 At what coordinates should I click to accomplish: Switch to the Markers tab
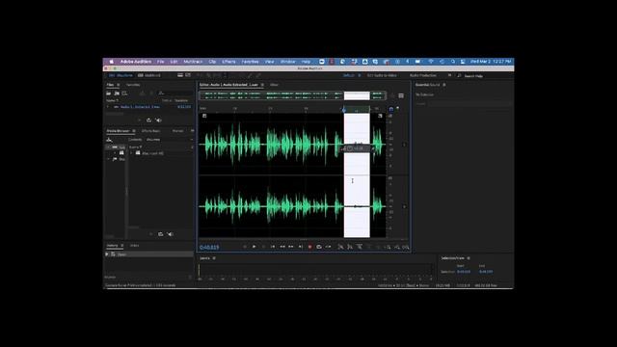tap(177, 131)
